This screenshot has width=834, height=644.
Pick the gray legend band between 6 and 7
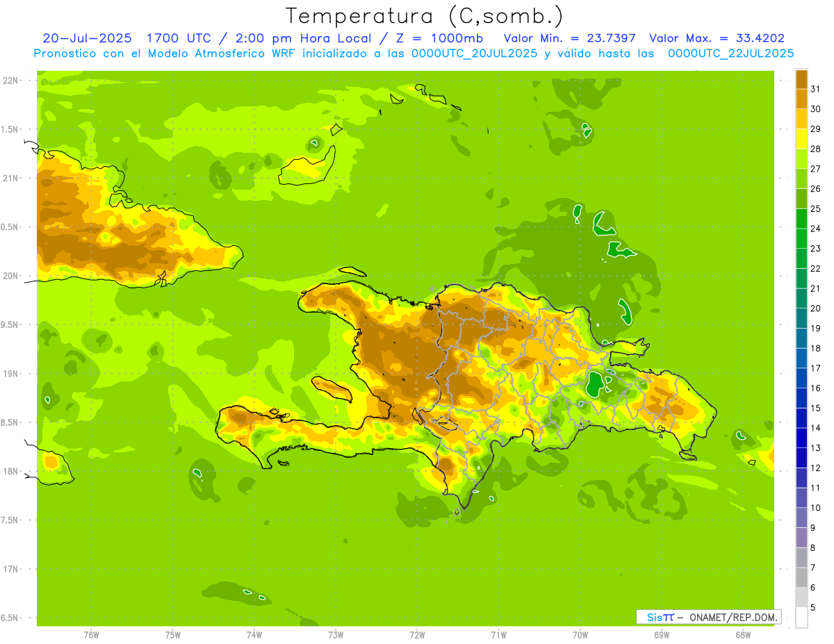[x=801, y=577]
